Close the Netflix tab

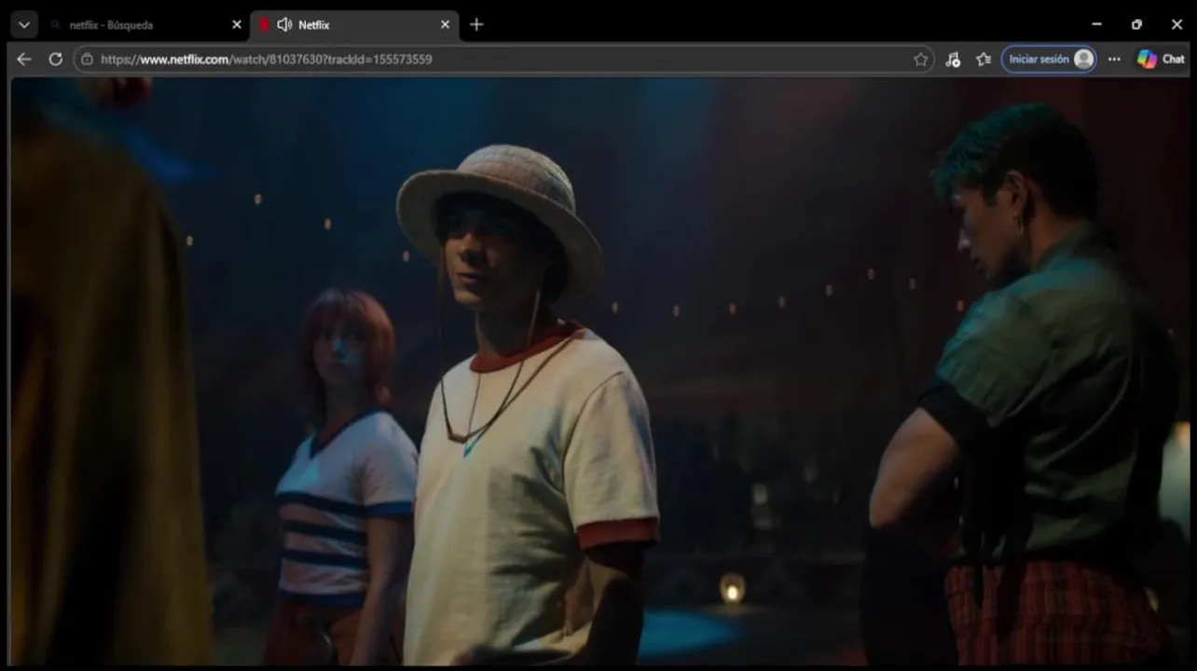point(445,25)
